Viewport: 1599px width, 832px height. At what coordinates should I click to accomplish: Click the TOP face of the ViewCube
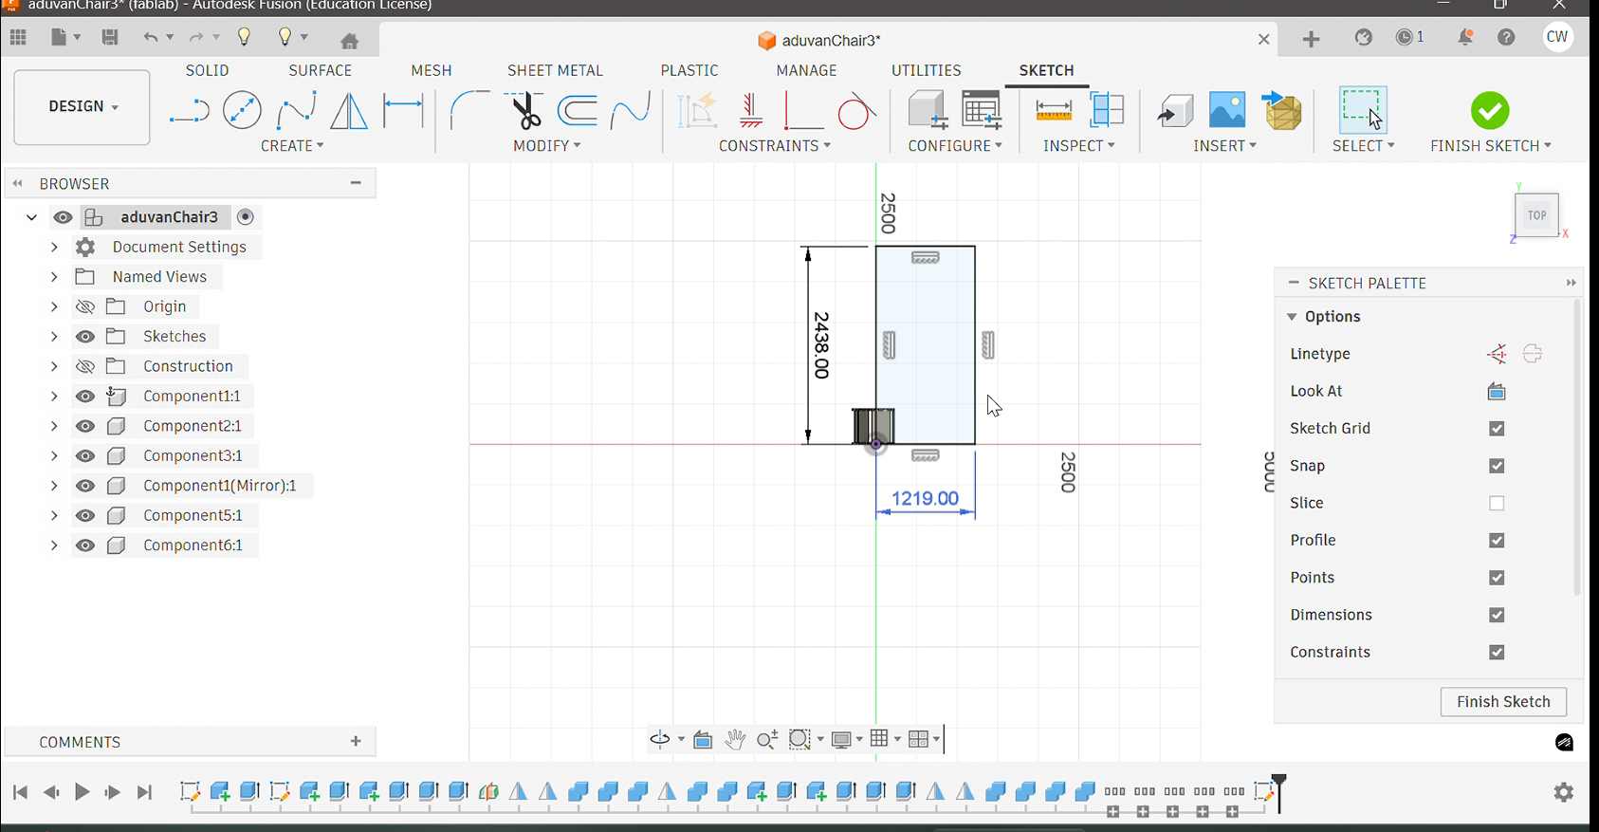coord(1537,215)
